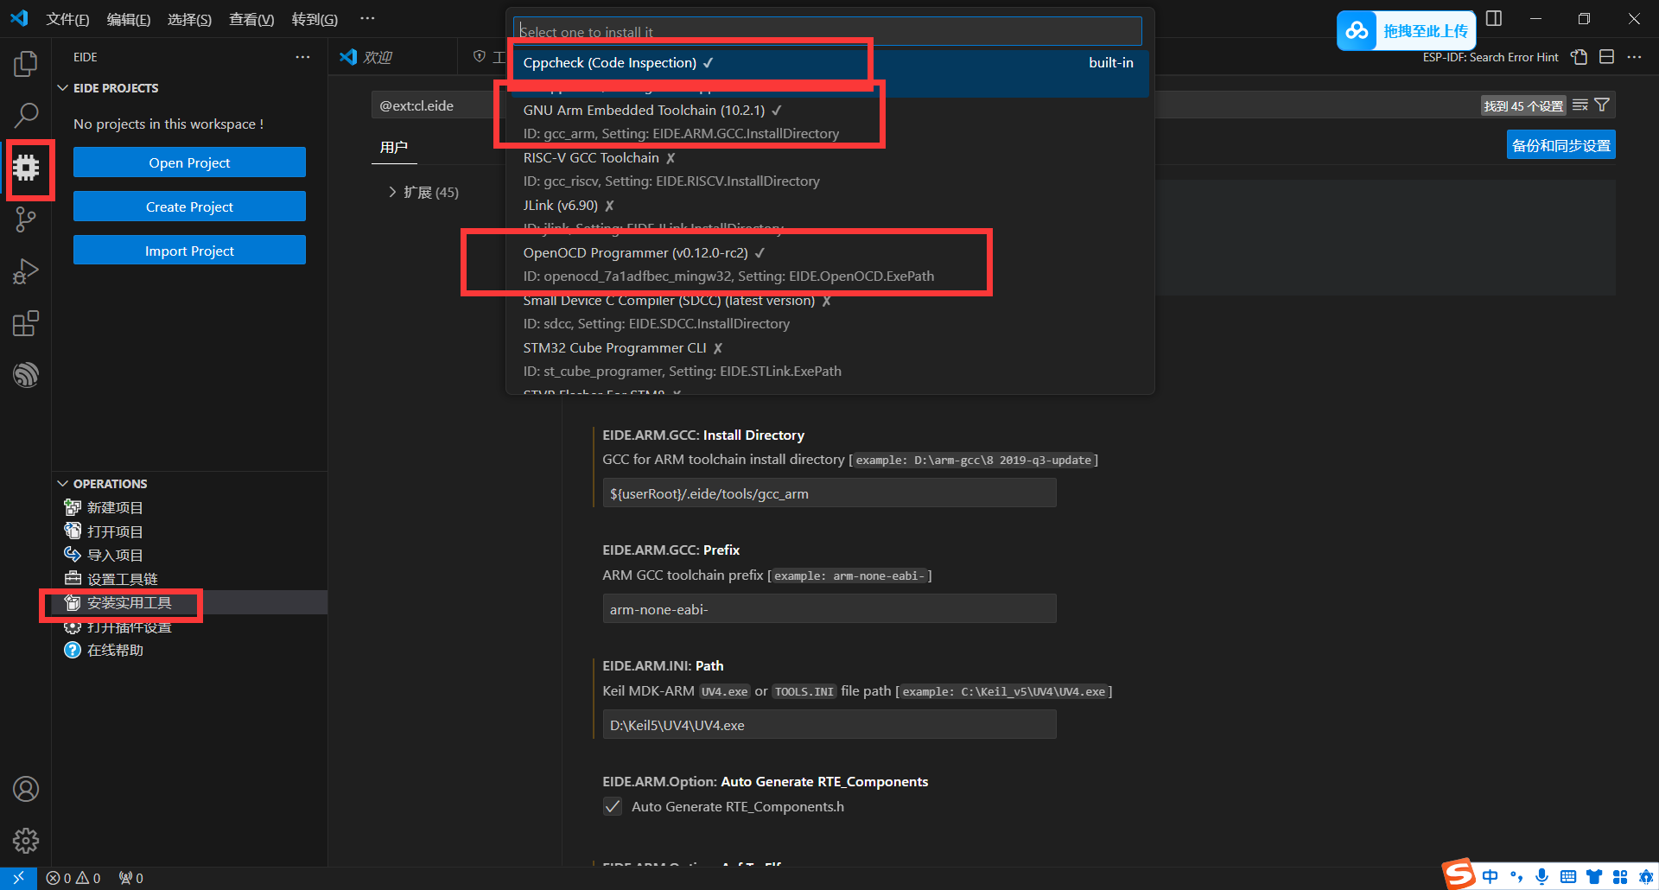
Task: Click ESP-IDF: Search Error Hint action
Action: (1491, 57)
